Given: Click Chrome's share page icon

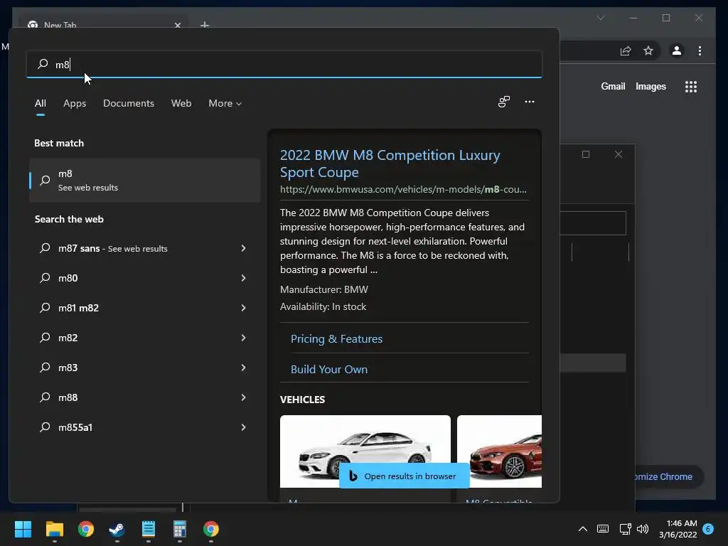Looking at the screenshot, I should point(626,50).
